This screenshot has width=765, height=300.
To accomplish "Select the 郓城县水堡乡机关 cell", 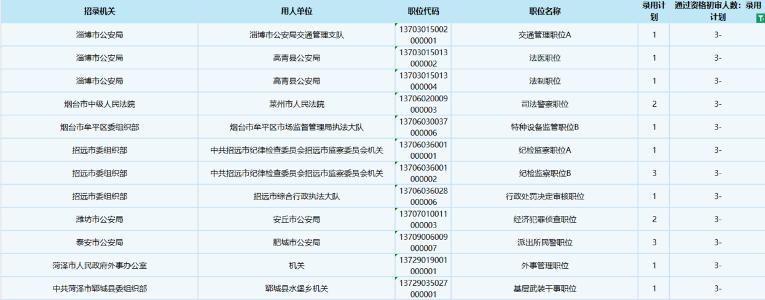I will (296, 288).
